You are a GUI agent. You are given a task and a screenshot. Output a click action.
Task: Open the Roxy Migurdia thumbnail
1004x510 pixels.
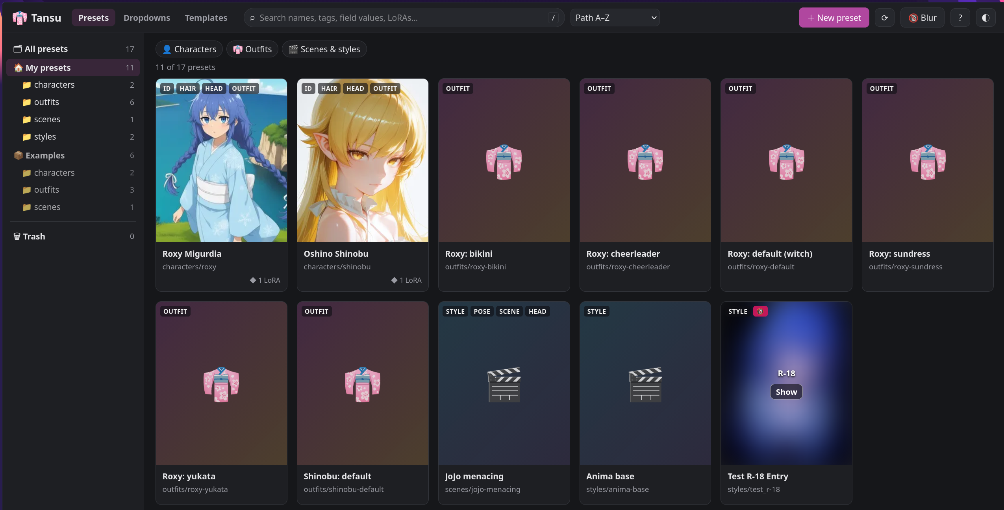(x=221, y=160)
